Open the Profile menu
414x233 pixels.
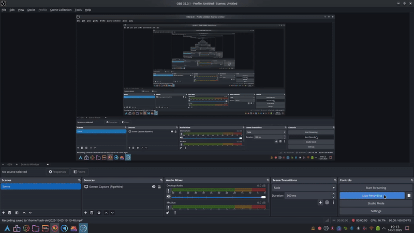point(42,10)
